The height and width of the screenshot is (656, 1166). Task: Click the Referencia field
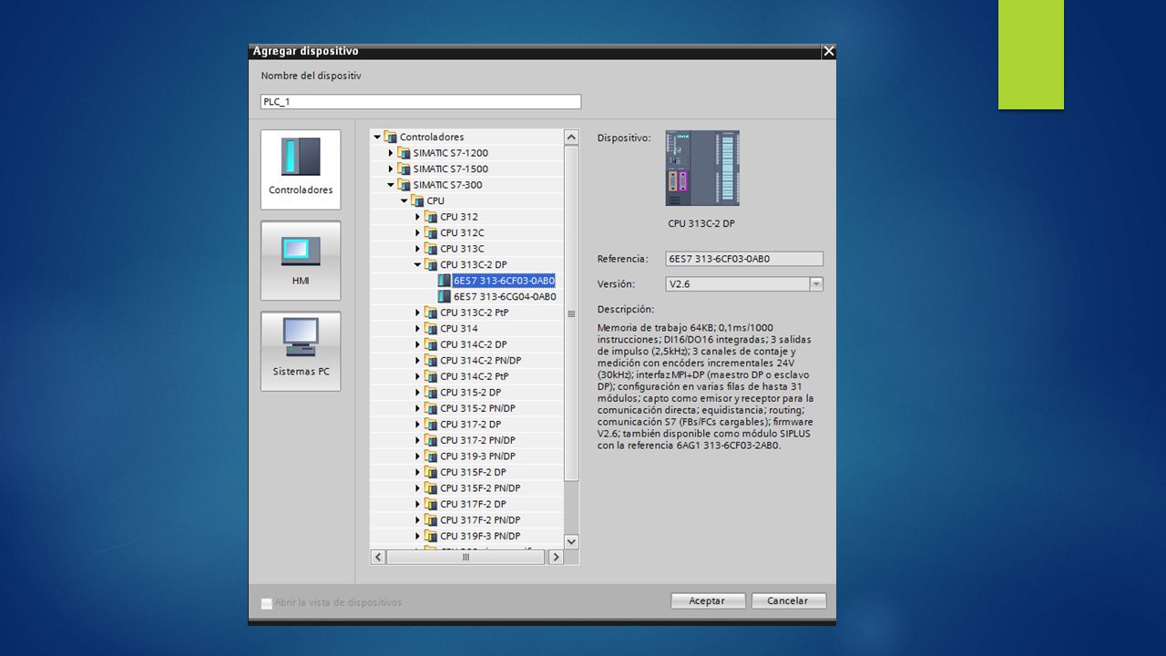744,259
